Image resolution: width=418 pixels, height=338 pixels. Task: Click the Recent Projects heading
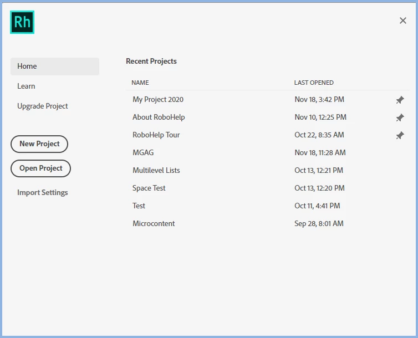click(151, 62)
